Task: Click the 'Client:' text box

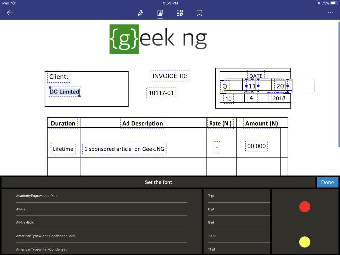Action: point(59,76)
